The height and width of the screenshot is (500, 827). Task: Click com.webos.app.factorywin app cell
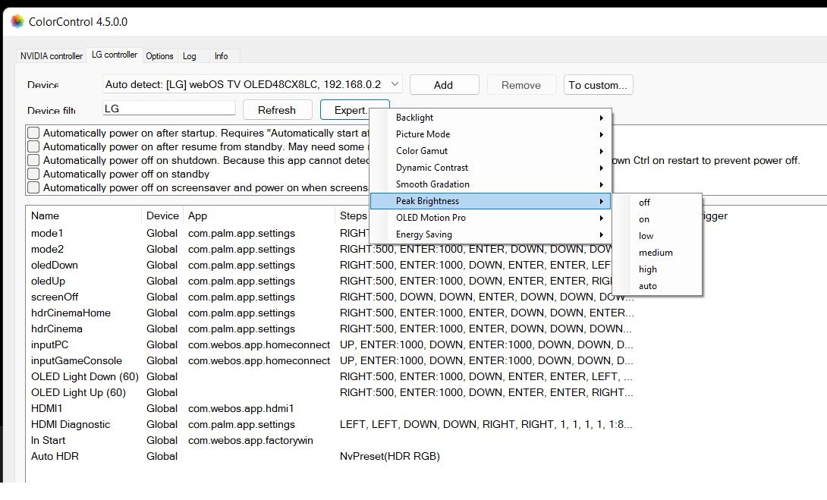point(250,440)
